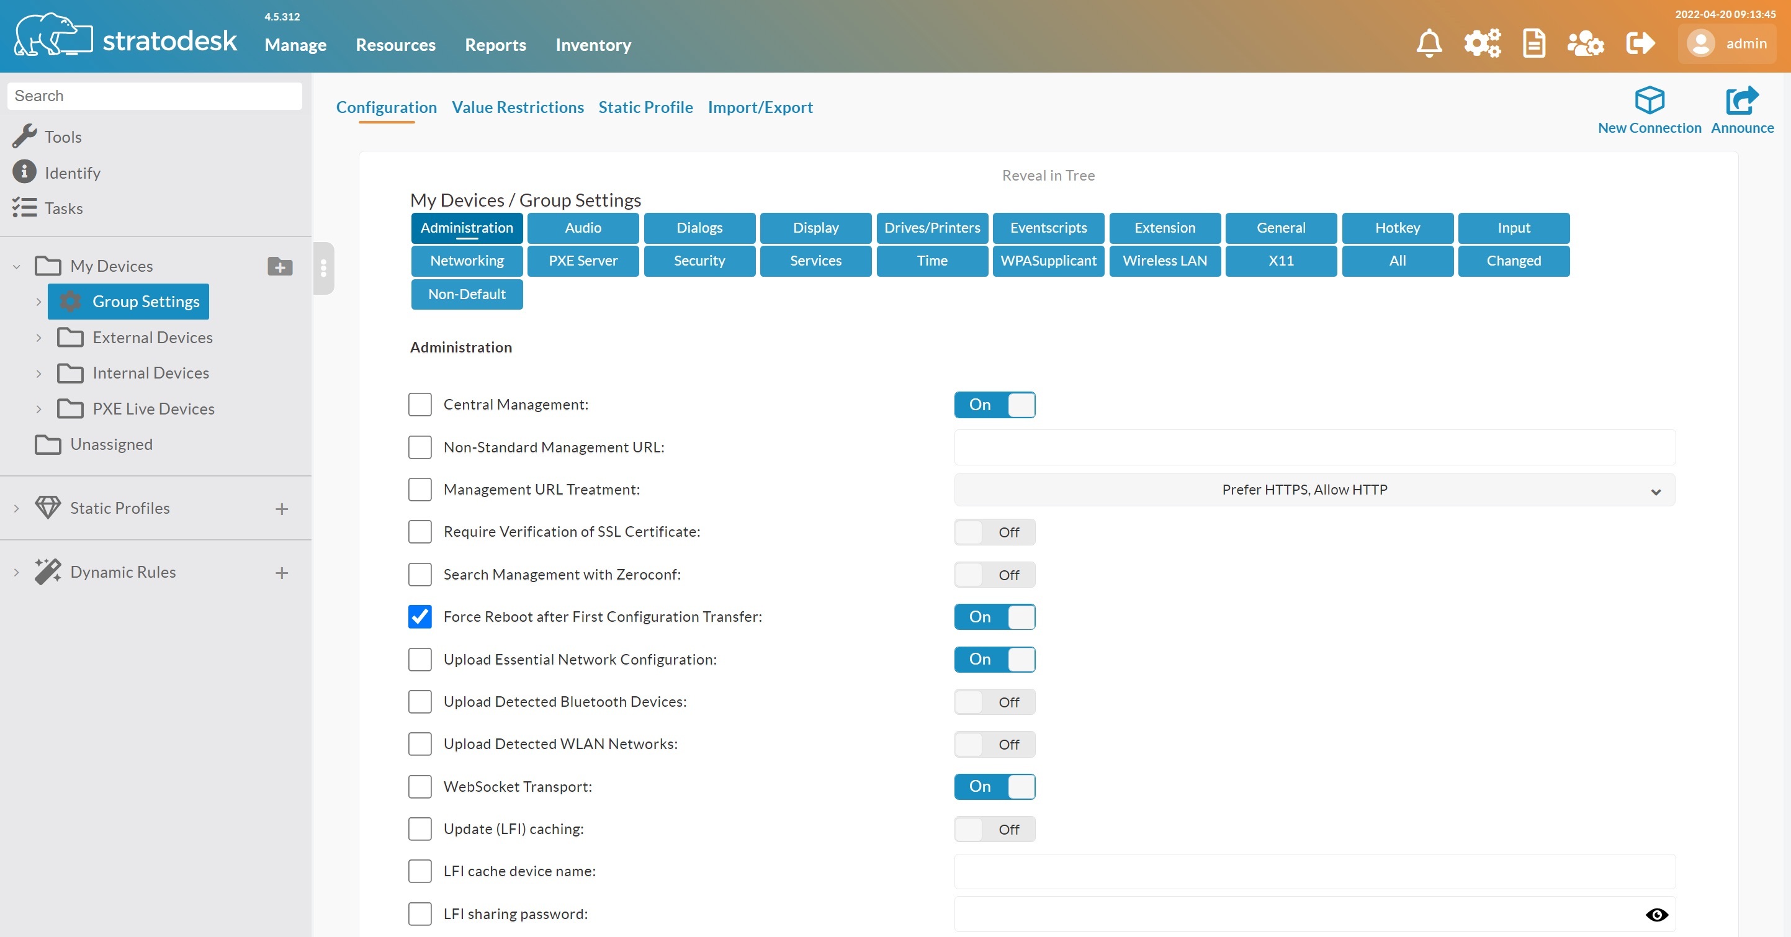The height and width of the screenshot is (937, 1791).
Task: Click the Group Settings gear icon
Action: click(70, 301)
